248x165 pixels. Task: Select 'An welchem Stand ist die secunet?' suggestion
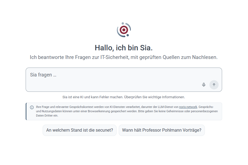coord(80,130)
